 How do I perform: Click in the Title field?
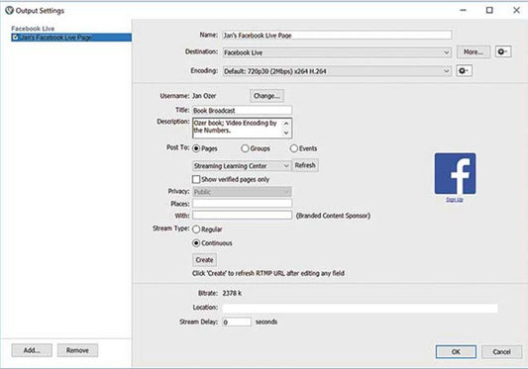[x=242, y=111]
